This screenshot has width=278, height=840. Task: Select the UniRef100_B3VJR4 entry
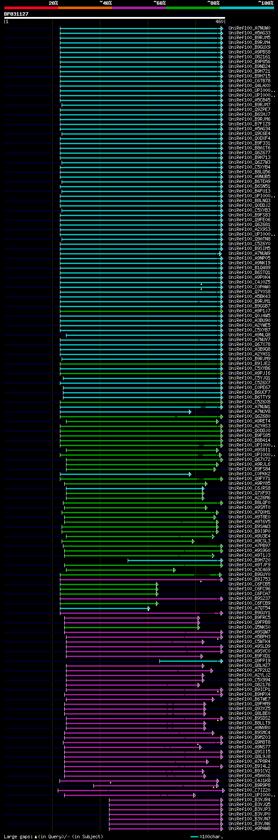click(x=249, y=799)
